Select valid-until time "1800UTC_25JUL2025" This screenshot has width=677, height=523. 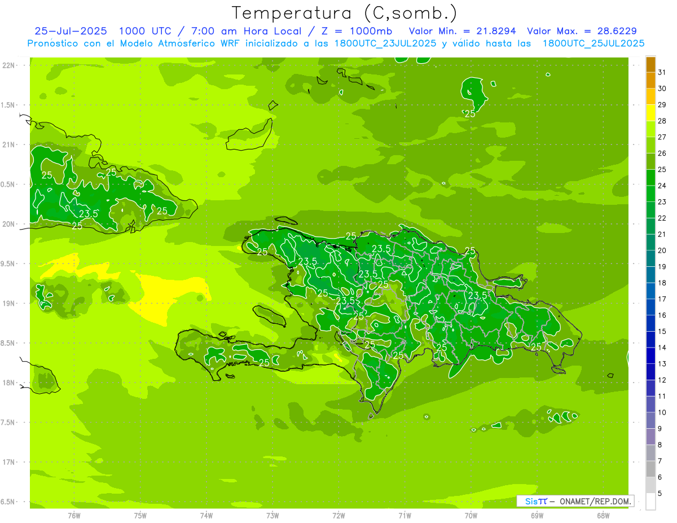(x=594, y=43)
